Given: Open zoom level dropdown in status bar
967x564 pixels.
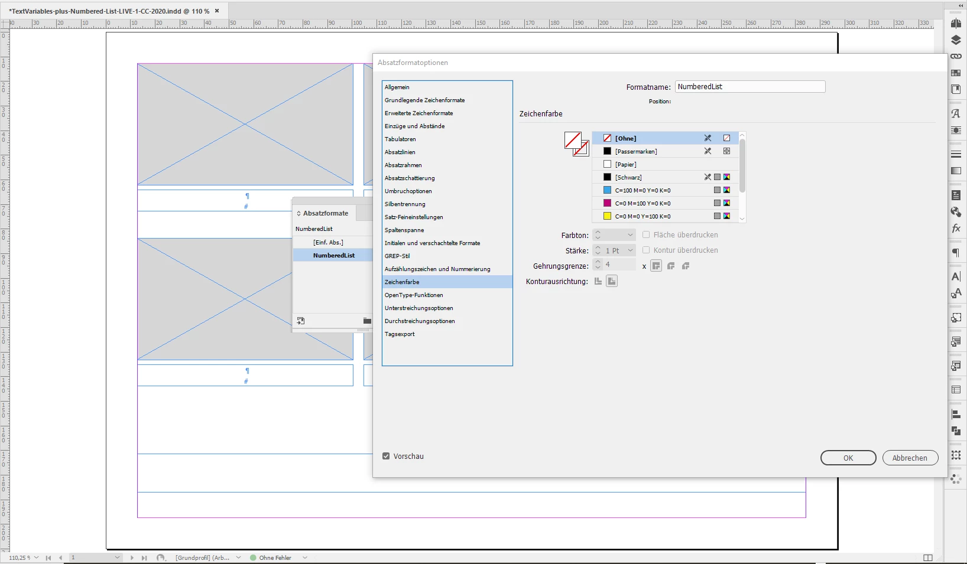Looking at the screenshot, I should click(x=37, y=558).
